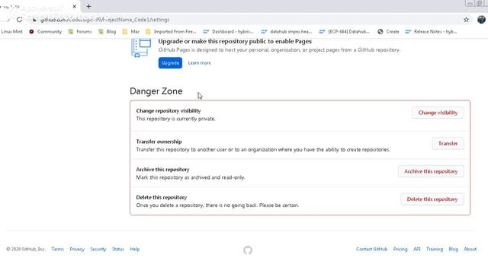Open the Contact GitHub footer link
Image resolution: width=488 pixels, height=274 pixels.
click(371, 249)
